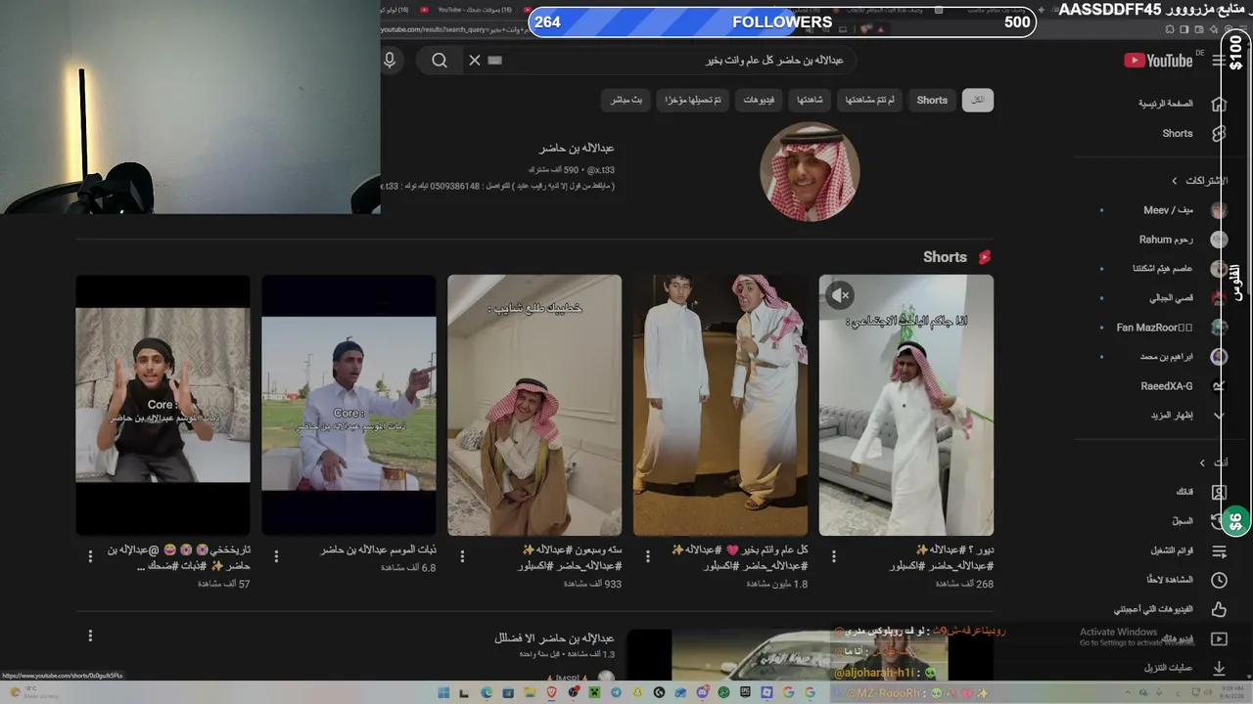
Task: Open Brave browser from the taskbar
Action: coord(550,692)
